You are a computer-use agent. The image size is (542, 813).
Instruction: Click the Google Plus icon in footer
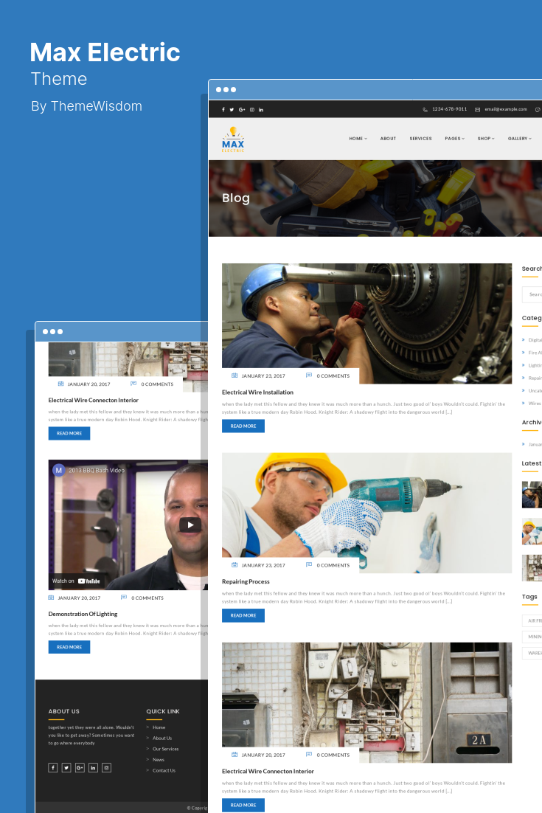(x=80, y=768)
